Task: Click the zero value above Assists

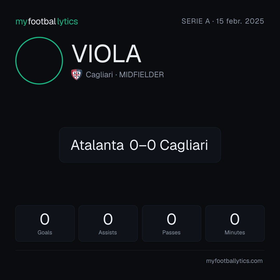Action: tap(108, 219)
